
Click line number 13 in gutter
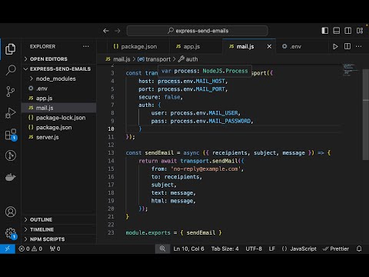[111, 153]
